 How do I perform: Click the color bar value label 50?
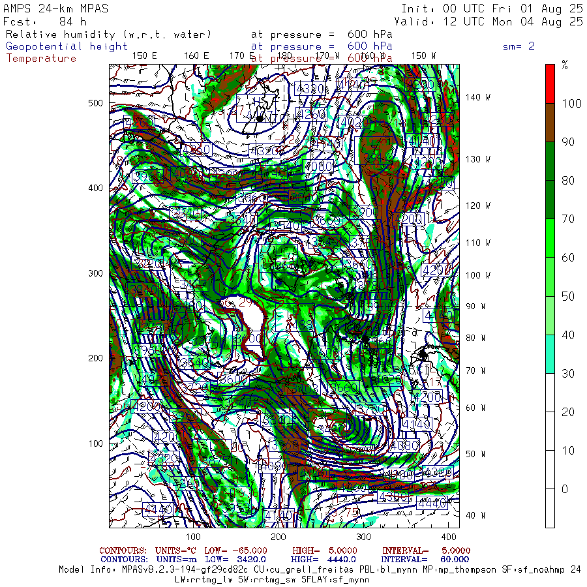point(568,297)
